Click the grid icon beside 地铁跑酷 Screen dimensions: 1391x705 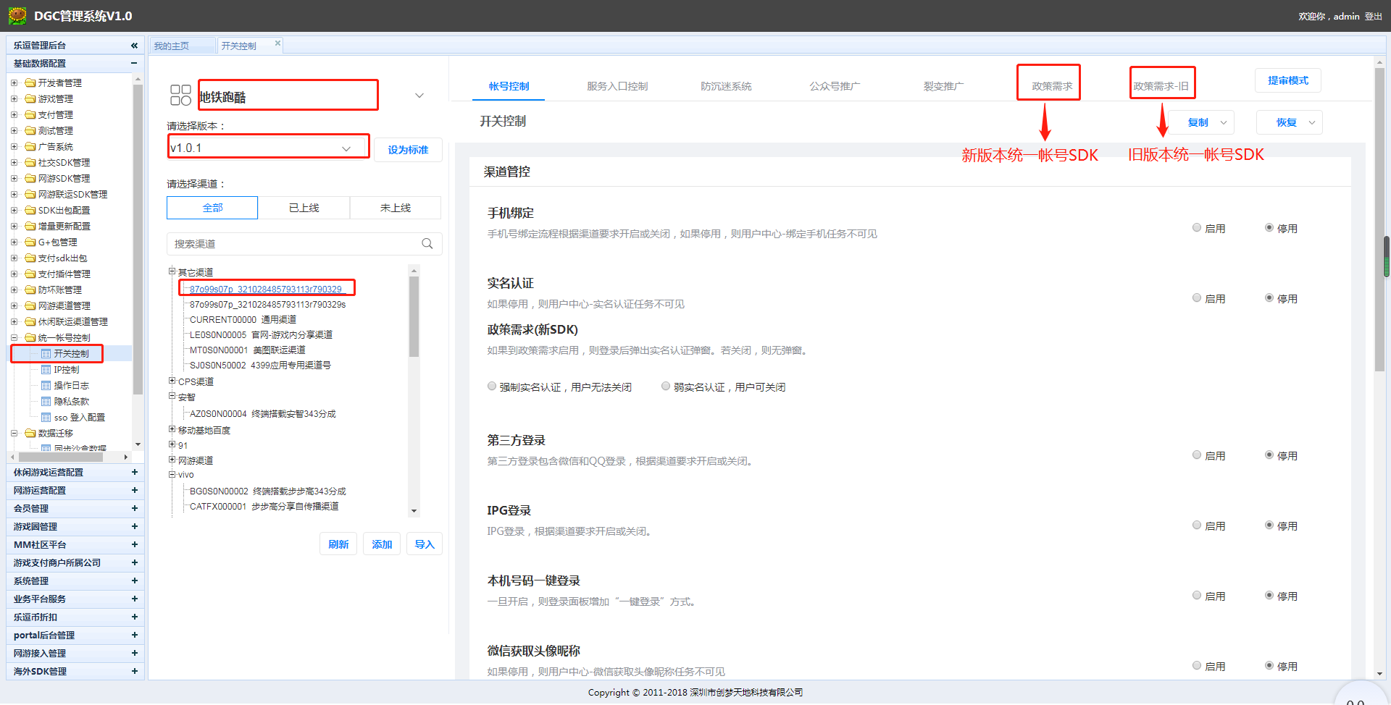180,94
